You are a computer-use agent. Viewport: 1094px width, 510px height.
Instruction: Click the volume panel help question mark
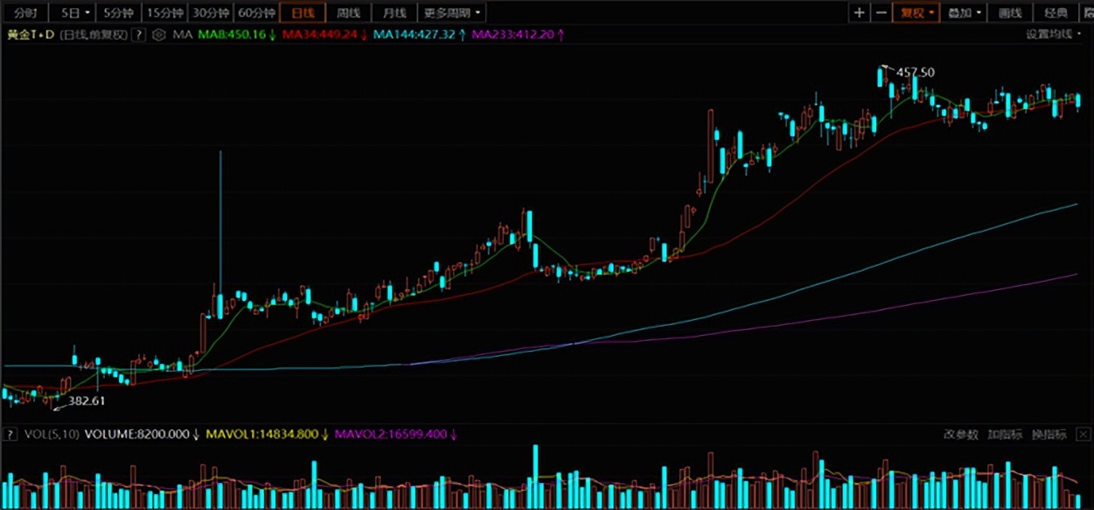pyautogui.click(x=10, y=435)
